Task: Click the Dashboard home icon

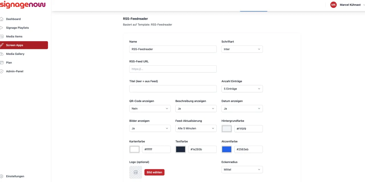Action: [1, 19]
